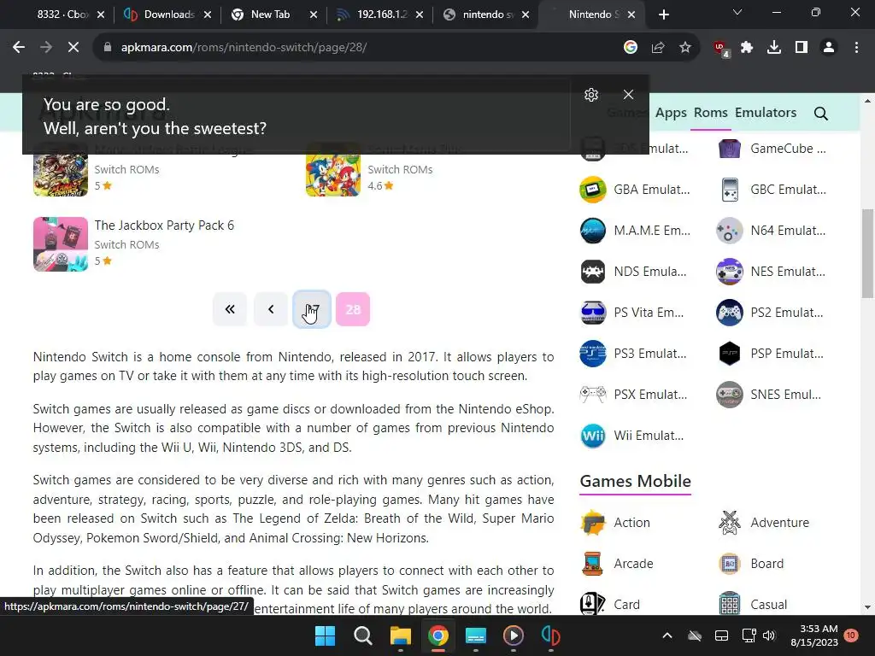Screen dimensions: 875x656
Task: Switch to the nintendo search tab
Action: point(485,15)
